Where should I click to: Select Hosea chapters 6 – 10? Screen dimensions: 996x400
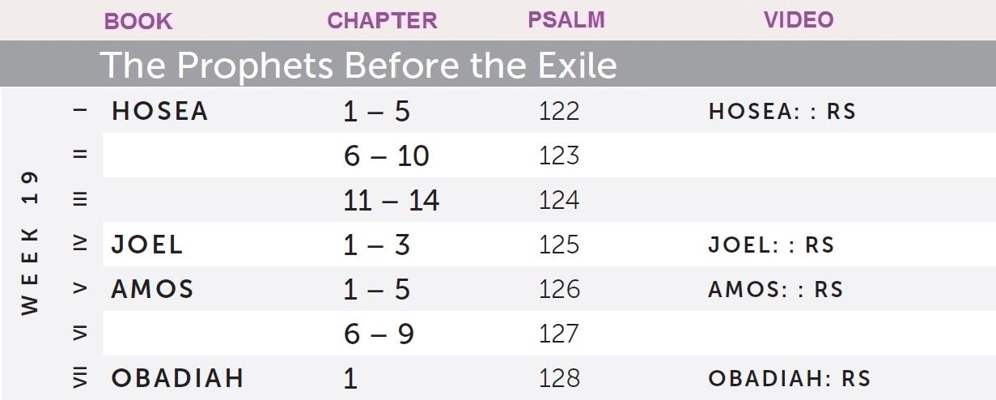pos(386,155)
